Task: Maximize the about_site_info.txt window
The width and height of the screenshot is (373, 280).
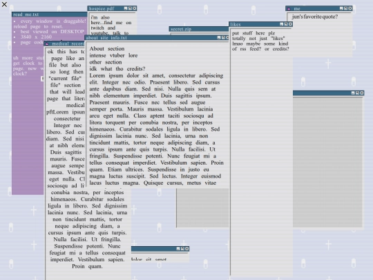Action: pyautogui.click(x=223, y=37)
